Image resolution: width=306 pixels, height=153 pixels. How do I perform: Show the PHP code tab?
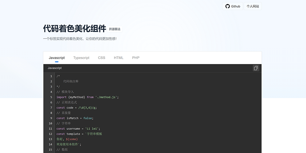(136, 58)
